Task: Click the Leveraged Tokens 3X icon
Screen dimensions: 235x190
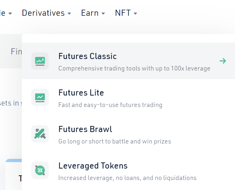Action: 40,170
